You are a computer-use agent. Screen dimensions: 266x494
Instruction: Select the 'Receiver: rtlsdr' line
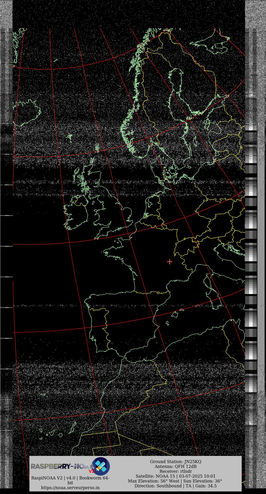pos(175,471)
